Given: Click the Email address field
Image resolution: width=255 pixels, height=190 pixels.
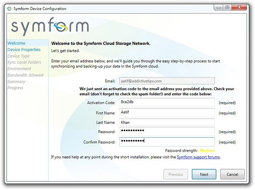Looking at the screenshot, I should 167,81.
